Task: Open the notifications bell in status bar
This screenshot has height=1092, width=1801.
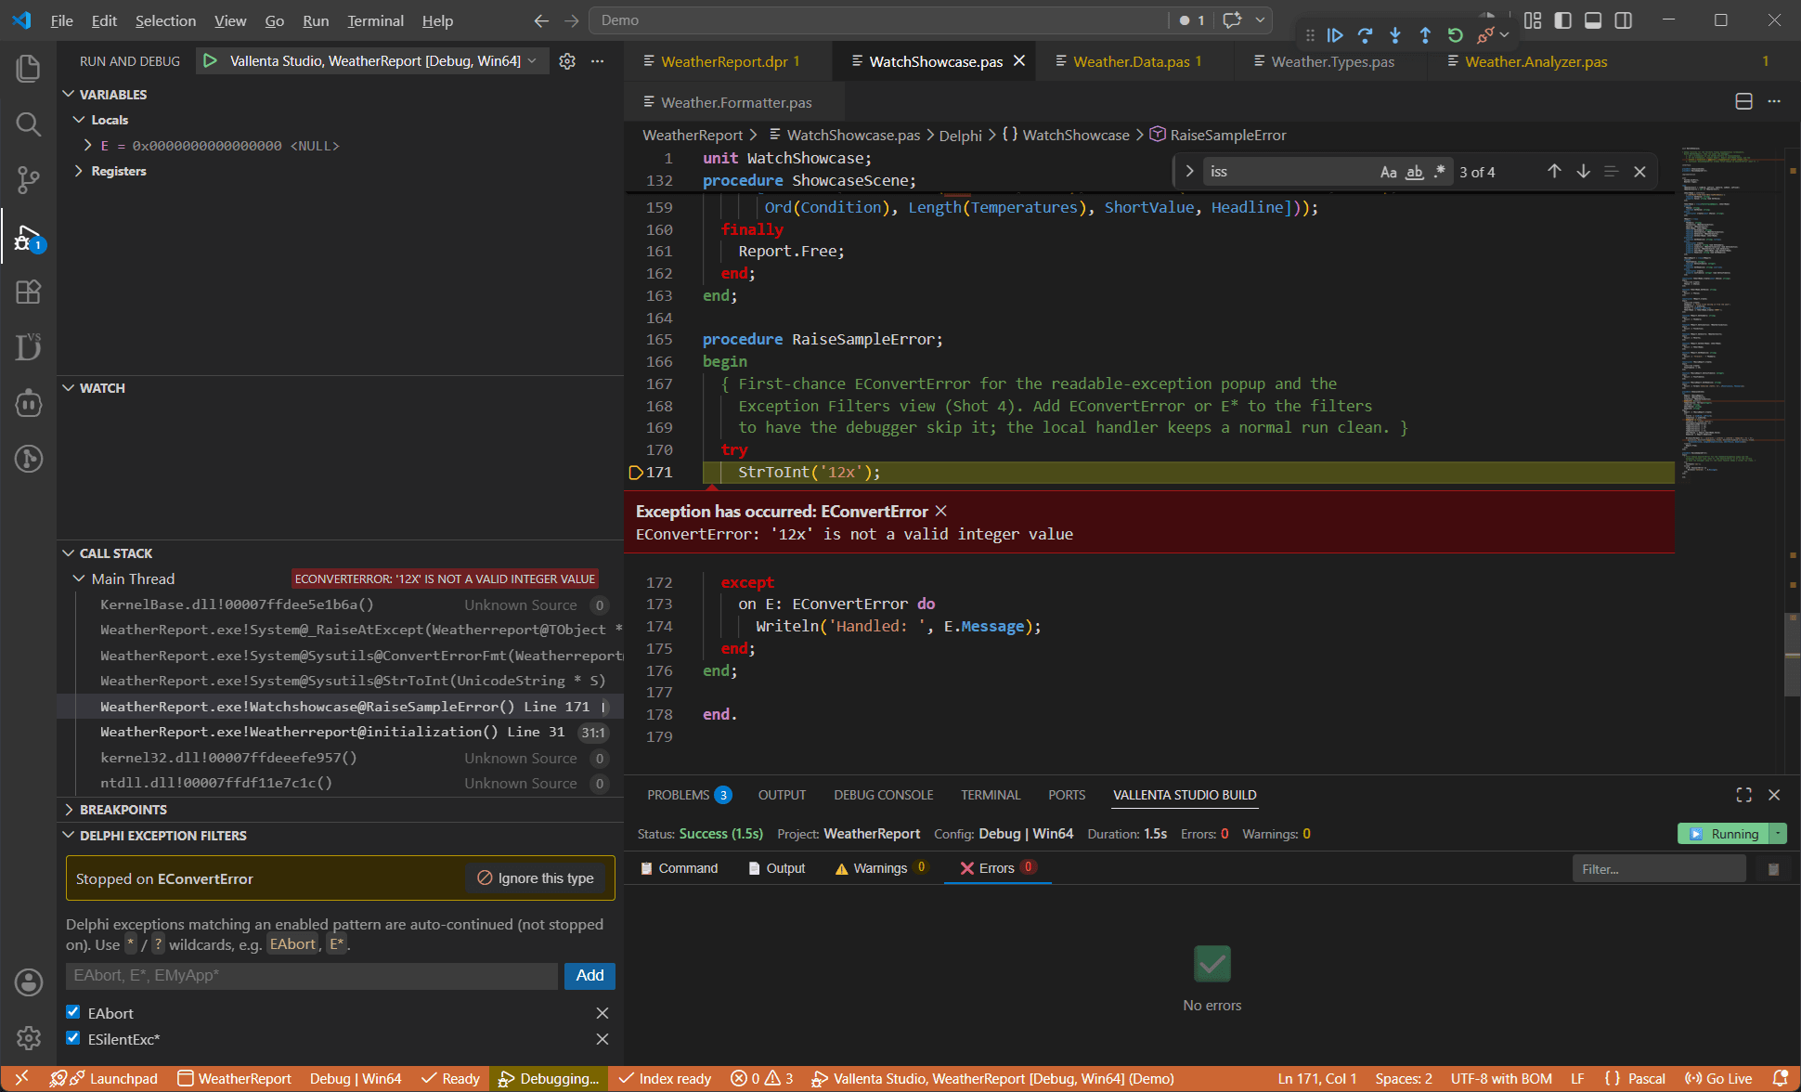Action: click(x=1780, y=1079)
